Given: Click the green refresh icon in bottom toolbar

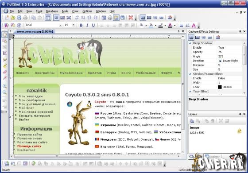Looking at the screenshot, I should click(33, 164).
